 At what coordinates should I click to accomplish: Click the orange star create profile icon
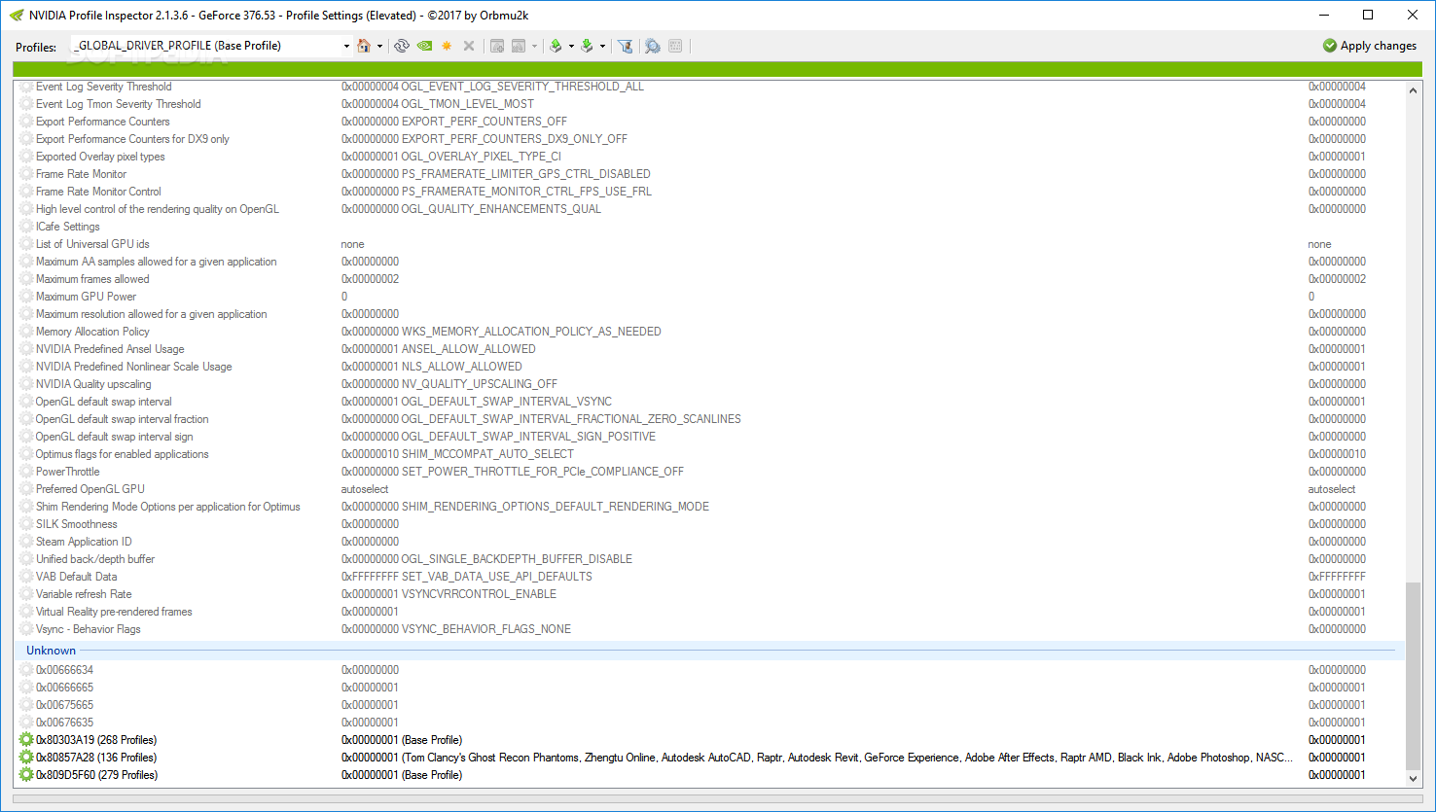pyautogui.click(x=447, y=46)
